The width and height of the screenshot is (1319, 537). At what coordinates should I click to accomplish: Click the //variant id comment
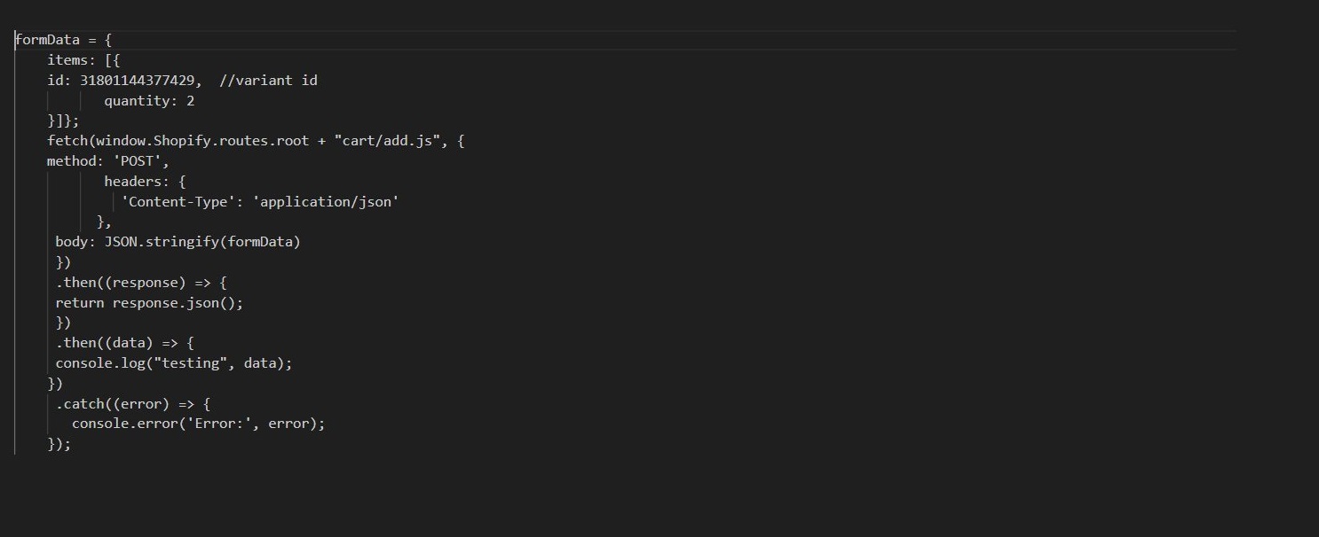coord(268,81)
